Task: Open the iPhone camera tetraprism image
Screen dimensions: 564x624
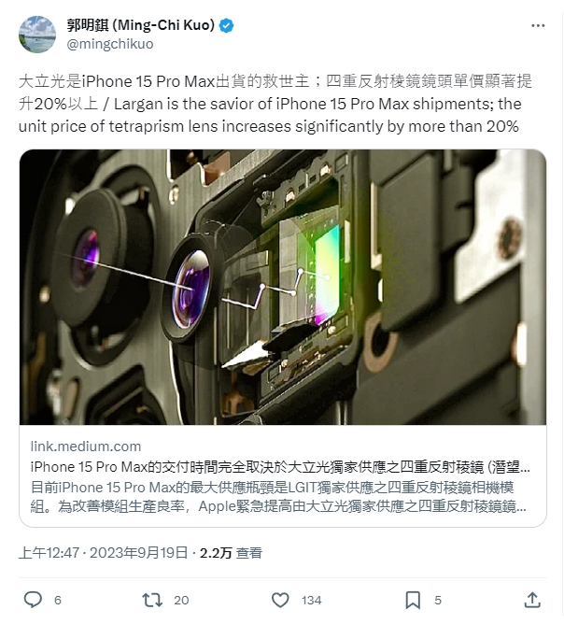Action: [x=282, y=287]
